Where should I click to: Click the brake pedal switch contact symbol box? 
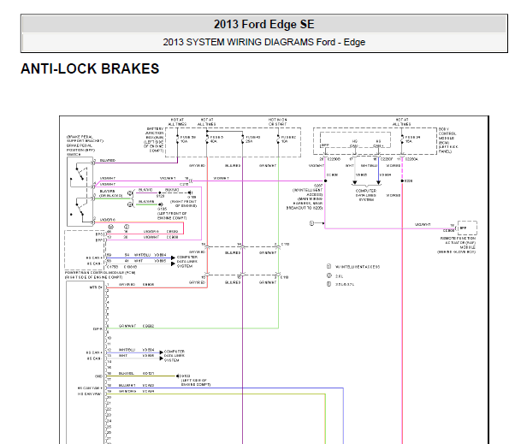pos(80,192)
